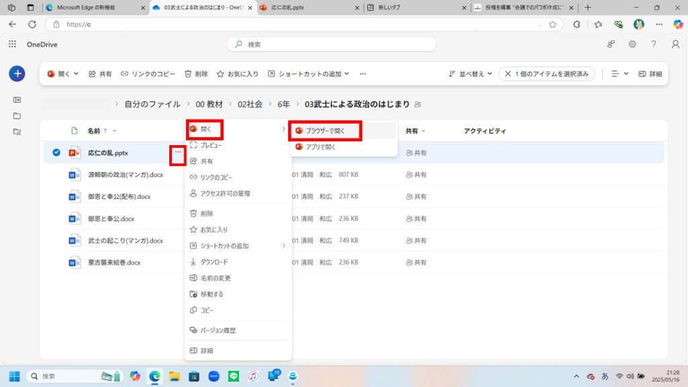
Task: Open OneDrive settings gear icon
Action: tap(632, 44)
